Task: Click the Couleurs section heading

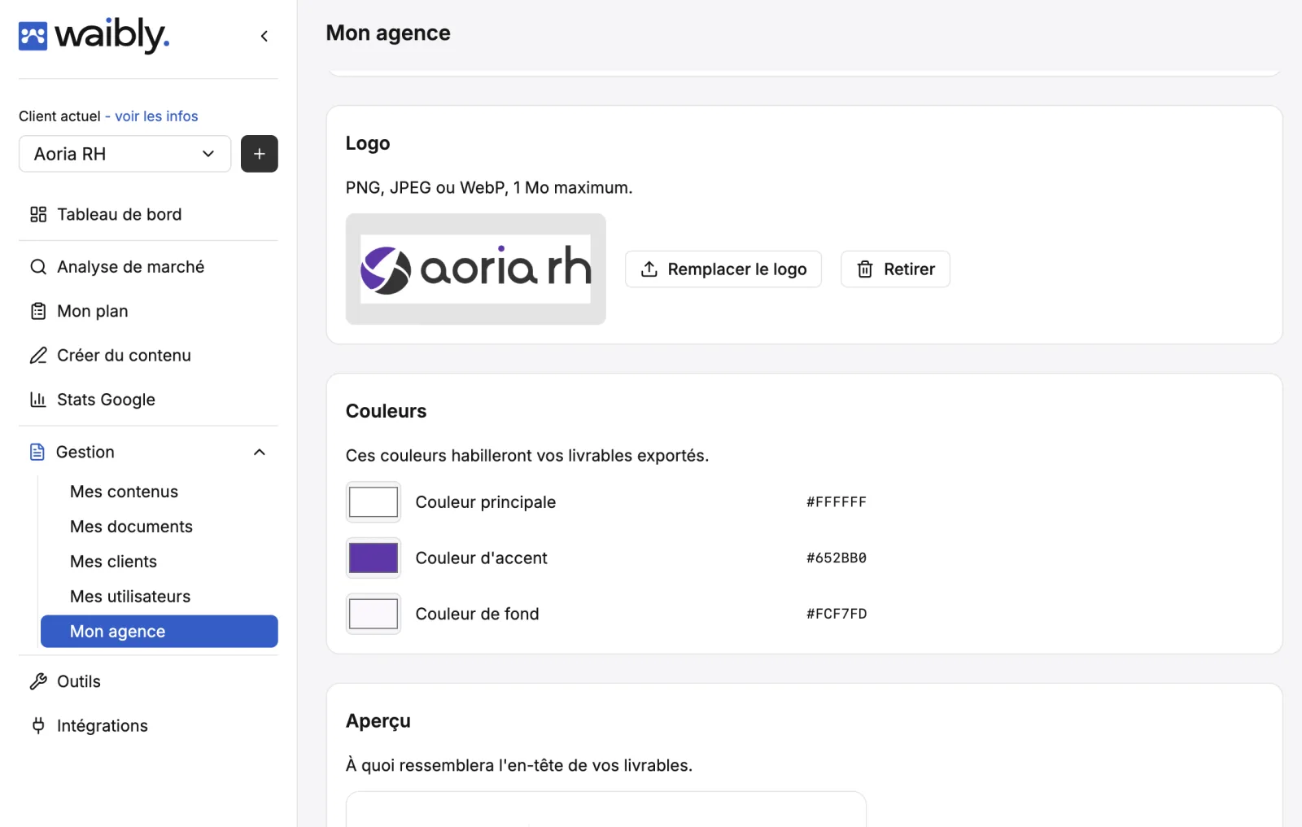Action: pyautogui.click(x=387, y=411)
